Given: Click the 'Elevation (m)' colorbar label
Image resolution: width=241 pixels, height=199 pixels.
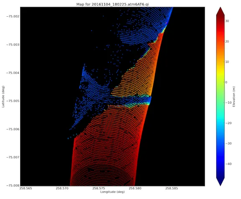Looking at the screenshot, I should point(234,97).
